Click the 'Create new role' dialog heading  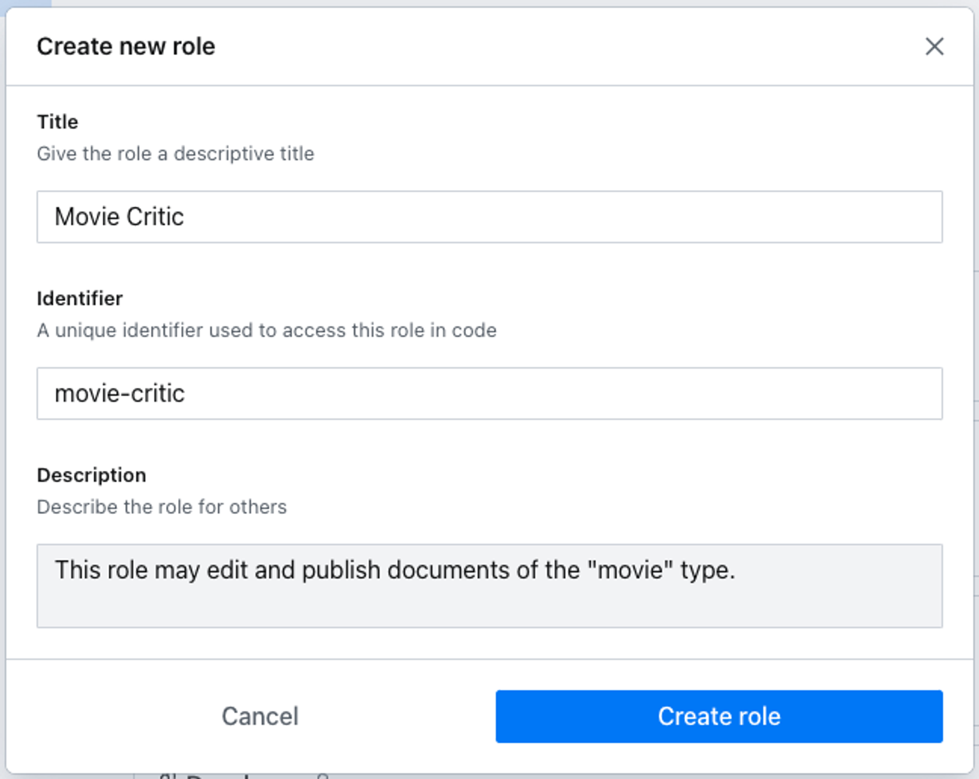(x=126, y=47)
